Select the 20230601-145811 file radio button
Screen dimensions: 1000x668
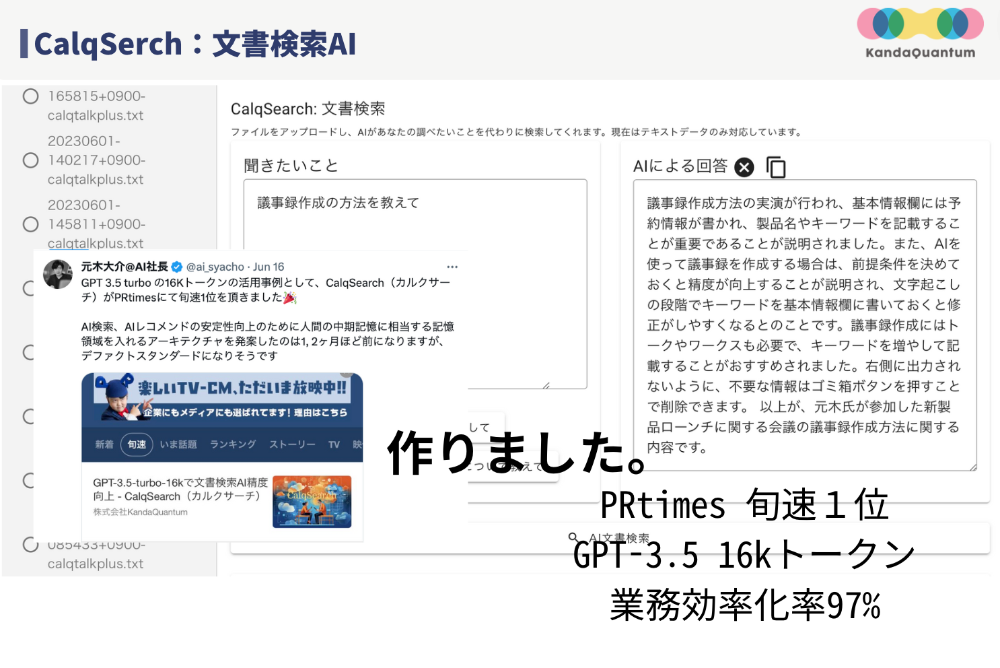[x=30, y=224]
